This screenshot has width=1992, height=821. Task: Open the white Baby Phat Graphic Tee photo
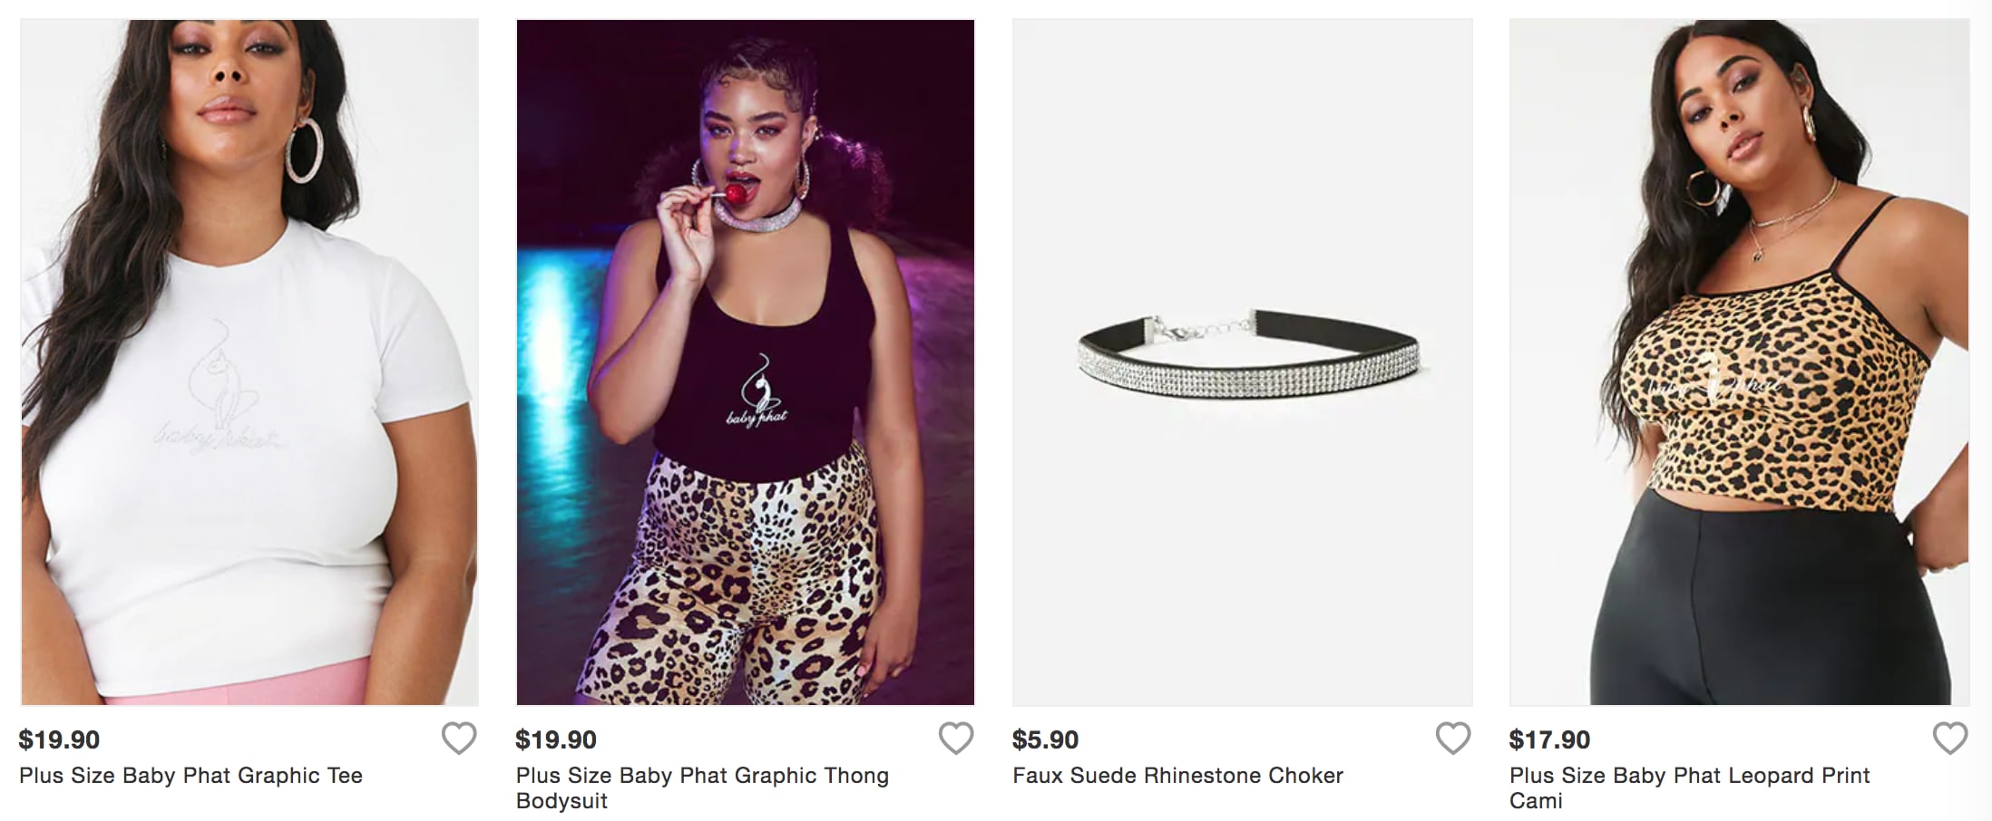point(249,362)
